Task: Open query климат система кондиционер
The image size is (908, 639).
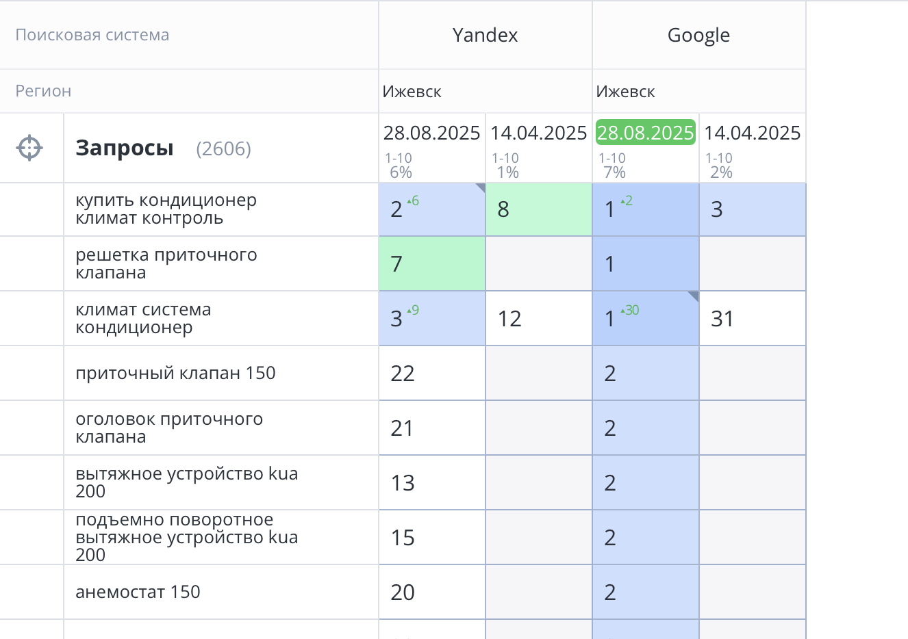Action: 143,319
